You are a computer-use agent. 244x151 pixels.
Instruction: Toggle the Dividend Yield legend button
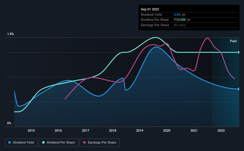pyautogui.click(x=21, y=143)
